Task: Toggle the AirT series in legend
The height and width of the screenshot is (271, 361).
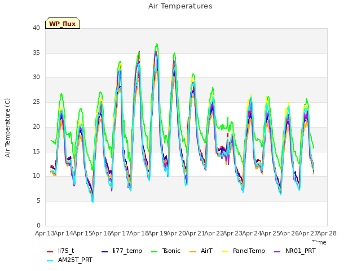Action: (x=201, y=251)
